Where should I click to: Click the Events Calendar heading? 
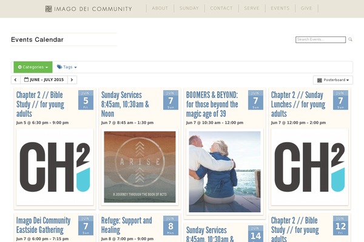(37, 39)
